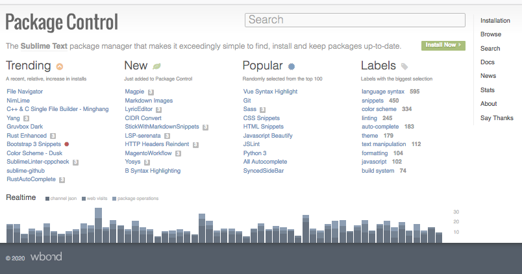Screen dimensions: 522x274
Task: Open Search in the sidebar menu
Action: 490,49
